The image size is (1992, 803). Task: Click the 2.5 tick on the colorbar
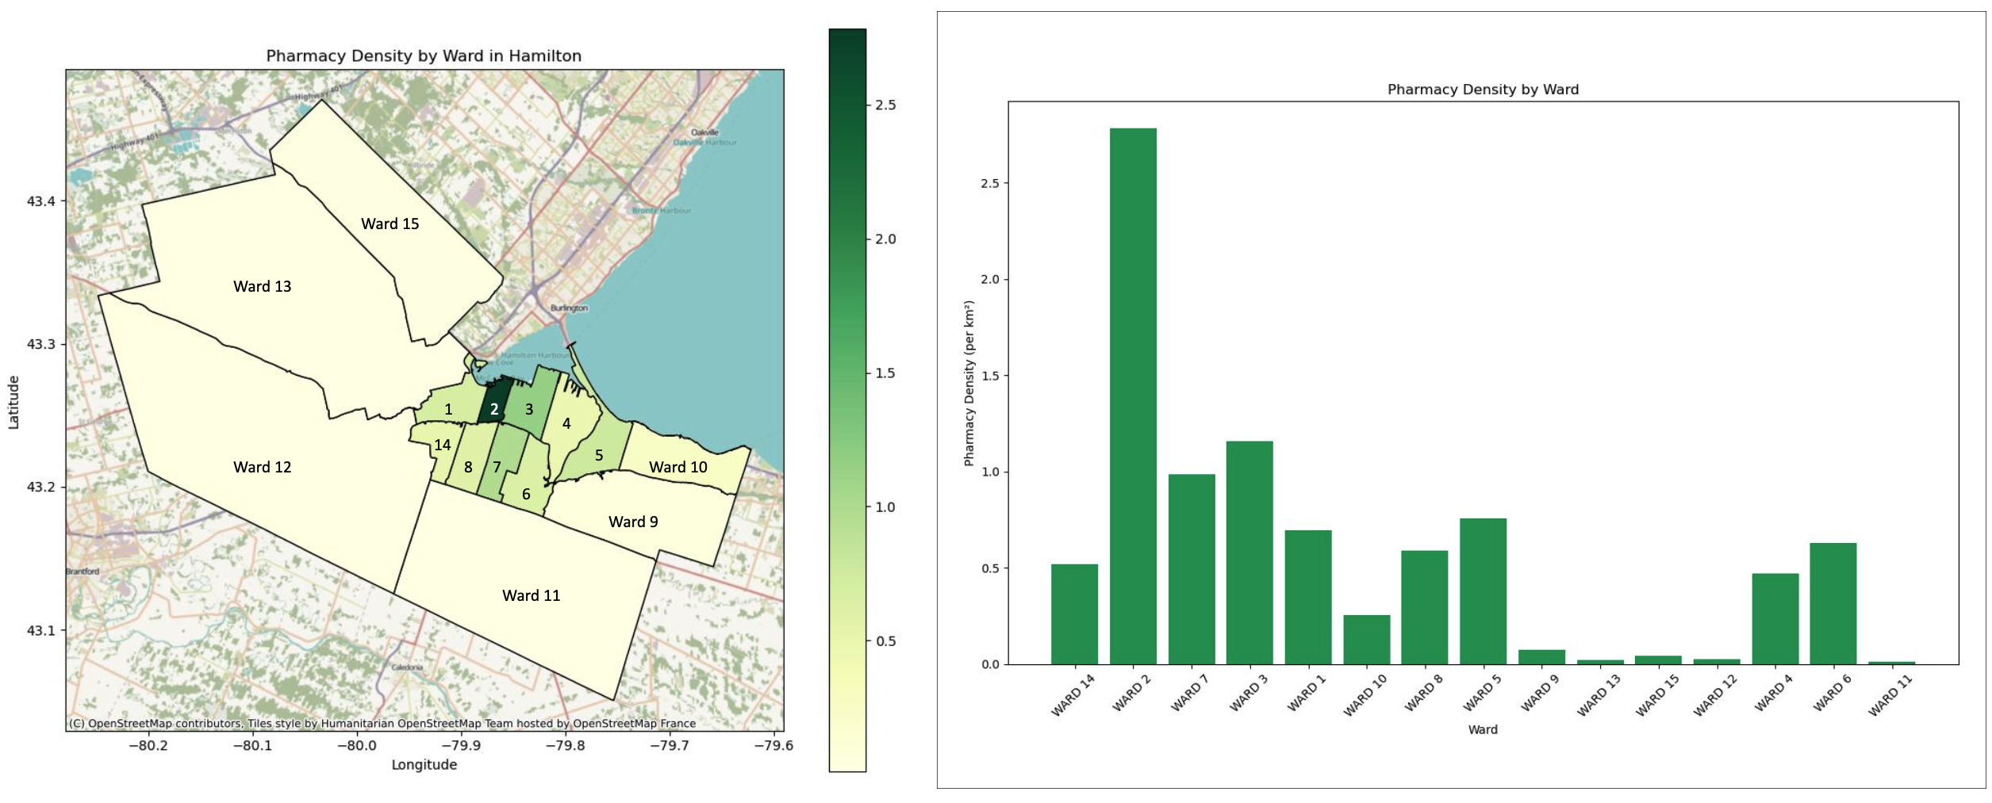point(885,105)
